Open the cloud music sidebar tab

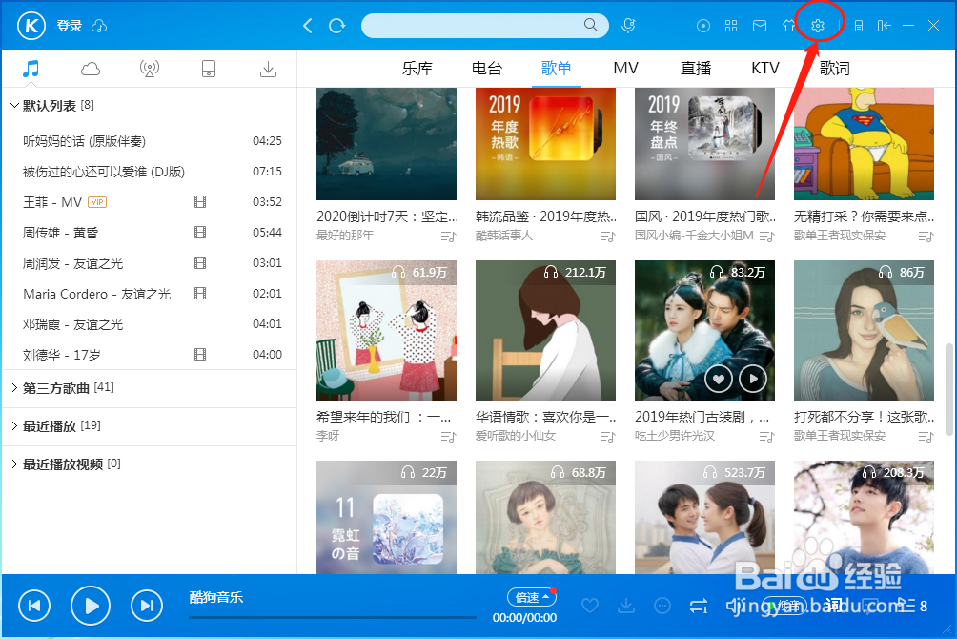91,69
